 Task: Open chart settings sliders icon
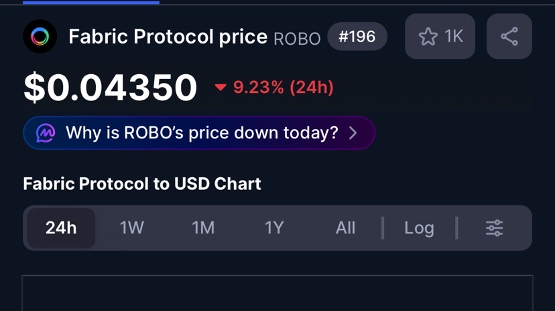(494, 228)
